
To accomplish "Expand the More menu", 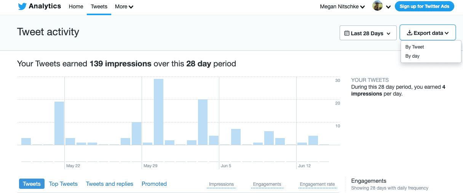I will [124, 6].
